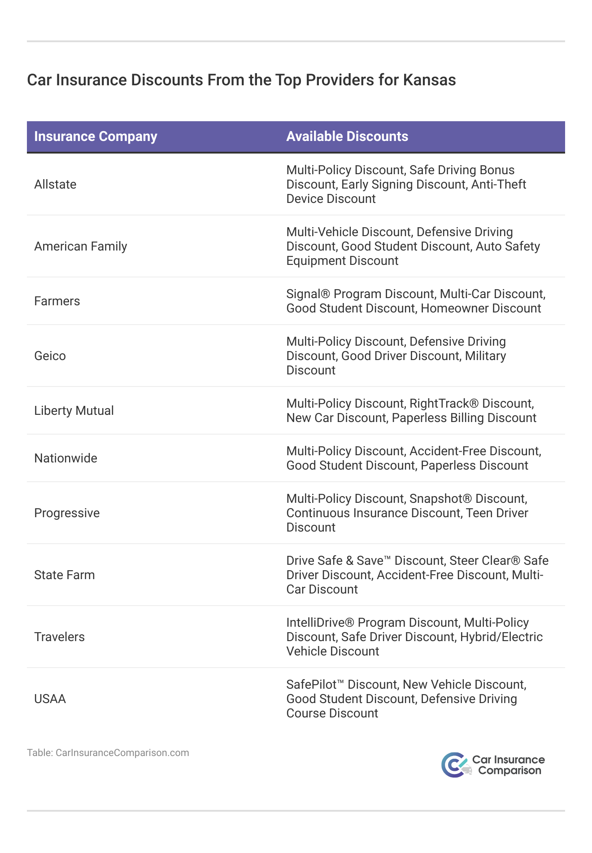Select the Available Discounts column header
The width and height of the screenshot is (592, 853).
(x=347, y=136)
